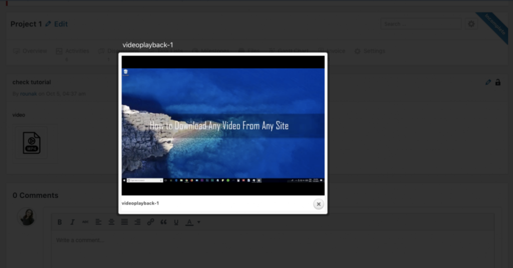The width and height of the screenshot is (513, 268).
Task: Click the text color A button
Action: click(189, 222)
